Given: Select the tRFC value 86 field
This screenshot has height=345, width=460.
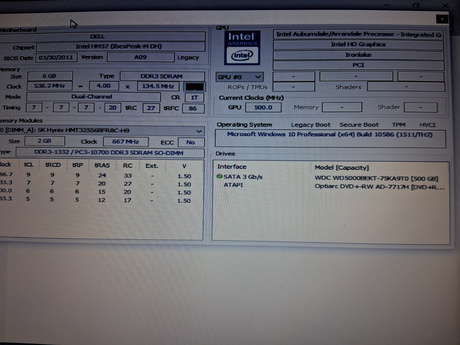Looking at the screenshot, I should point(193,108).
